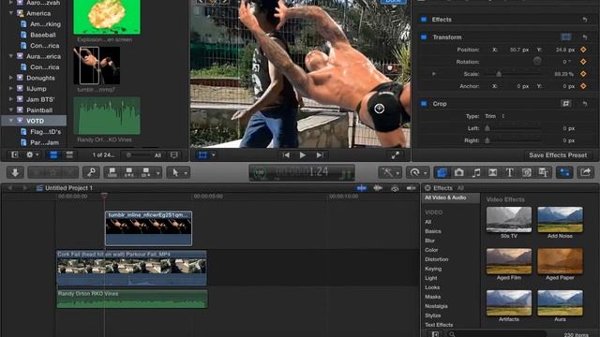The image size is (600, 337).
Task: Collapse the VOTD event
Action: click(x=11, y=121)
